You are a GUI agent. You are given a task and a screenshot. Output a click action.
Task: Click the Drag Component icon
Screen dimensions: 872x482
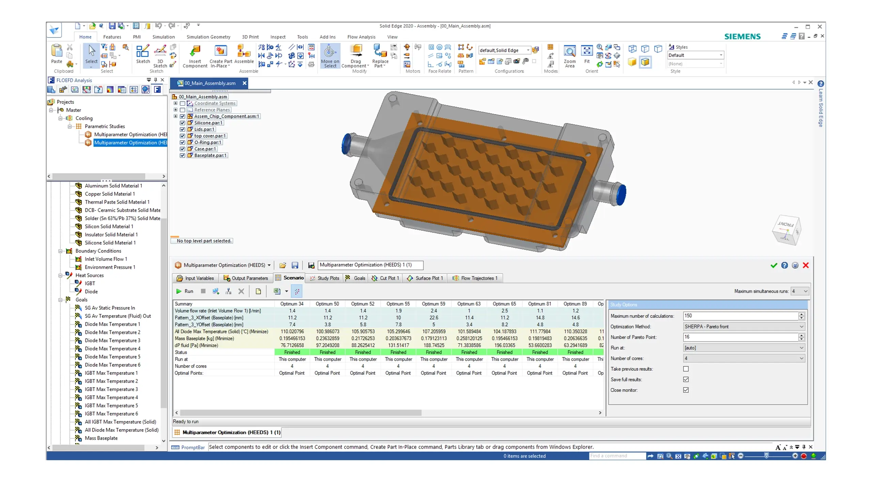(356, 51)
